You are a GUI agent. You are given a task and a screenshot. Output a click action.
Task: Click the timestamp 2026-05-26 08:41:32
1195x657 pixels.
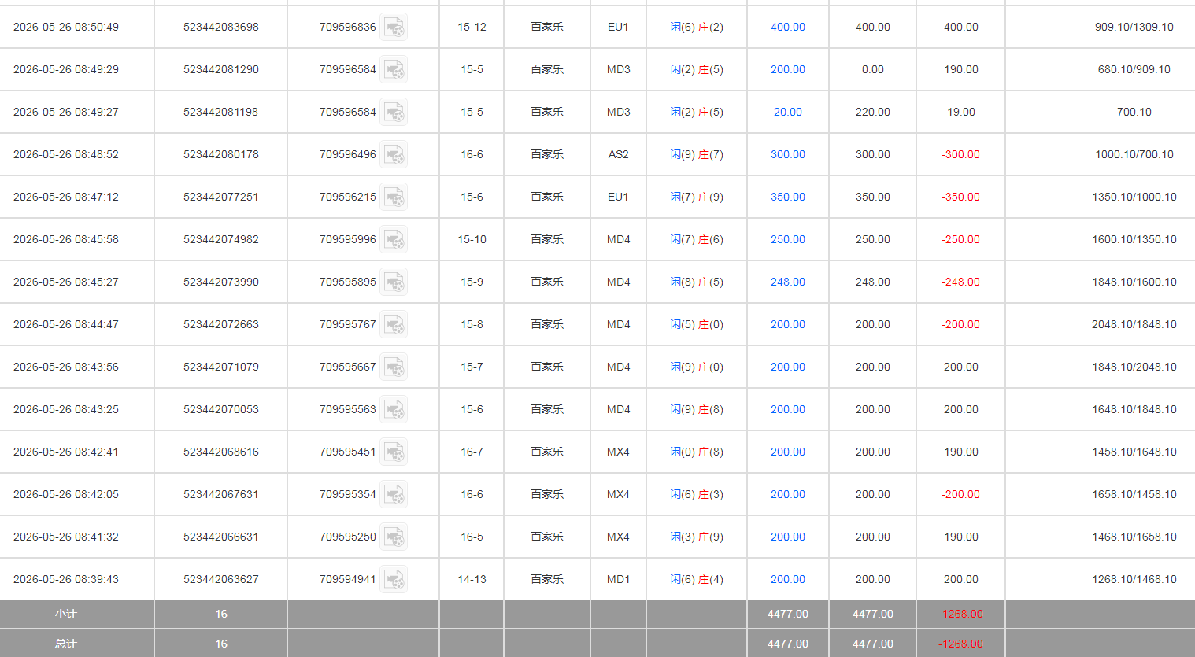66,537
